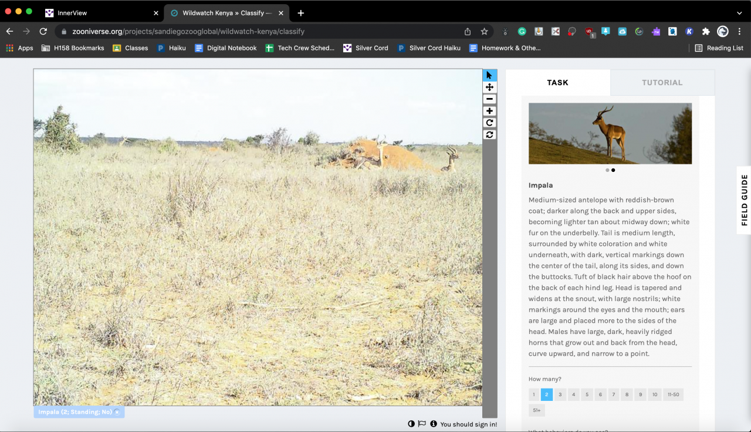
Task: Open the H158 Bookmarks folder
Action: (73, 48)
